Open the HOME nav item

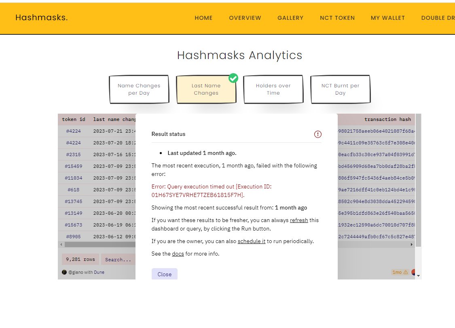[x=203, y=18]
